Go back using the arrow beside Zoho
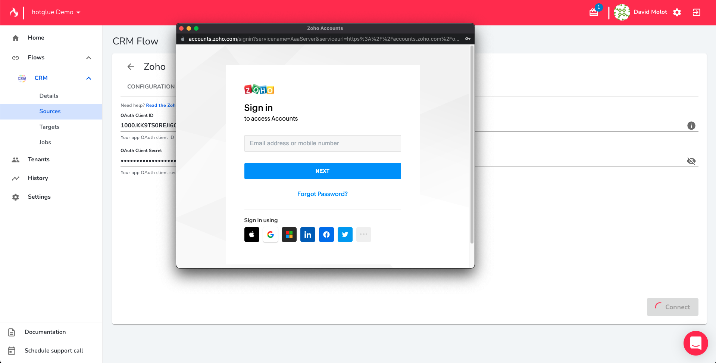Viewport: 716px width, 363px height. click(131, 66)
